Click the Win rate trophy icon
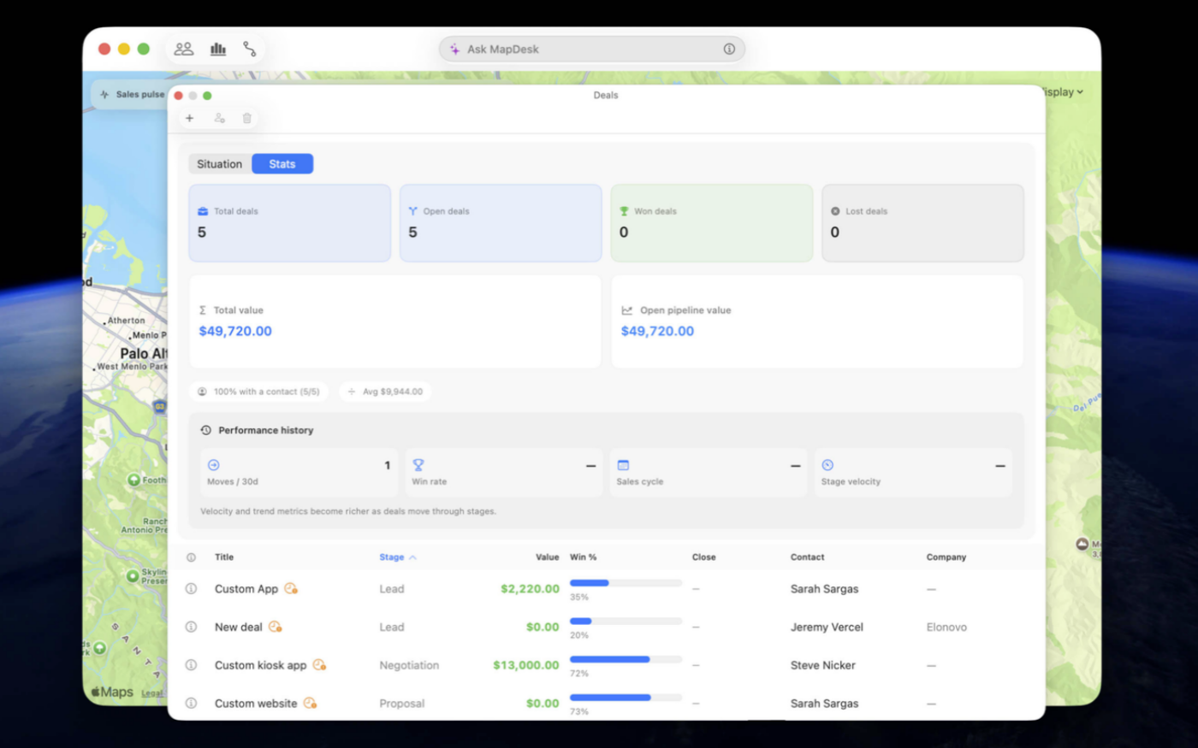1198x748 pixels. (418, 465)
